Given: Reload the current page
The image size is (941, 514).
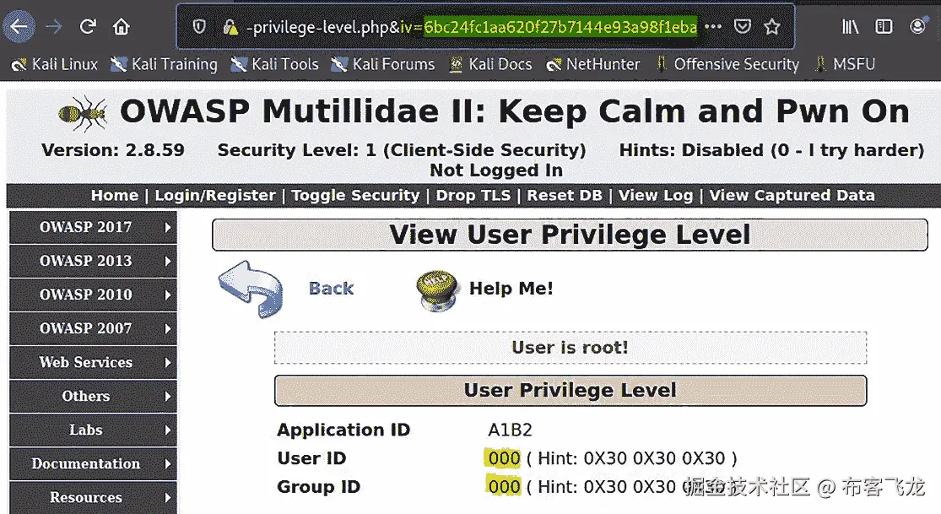Looking at the screenshot, I should pyautogui.click(x=87, y=25).
